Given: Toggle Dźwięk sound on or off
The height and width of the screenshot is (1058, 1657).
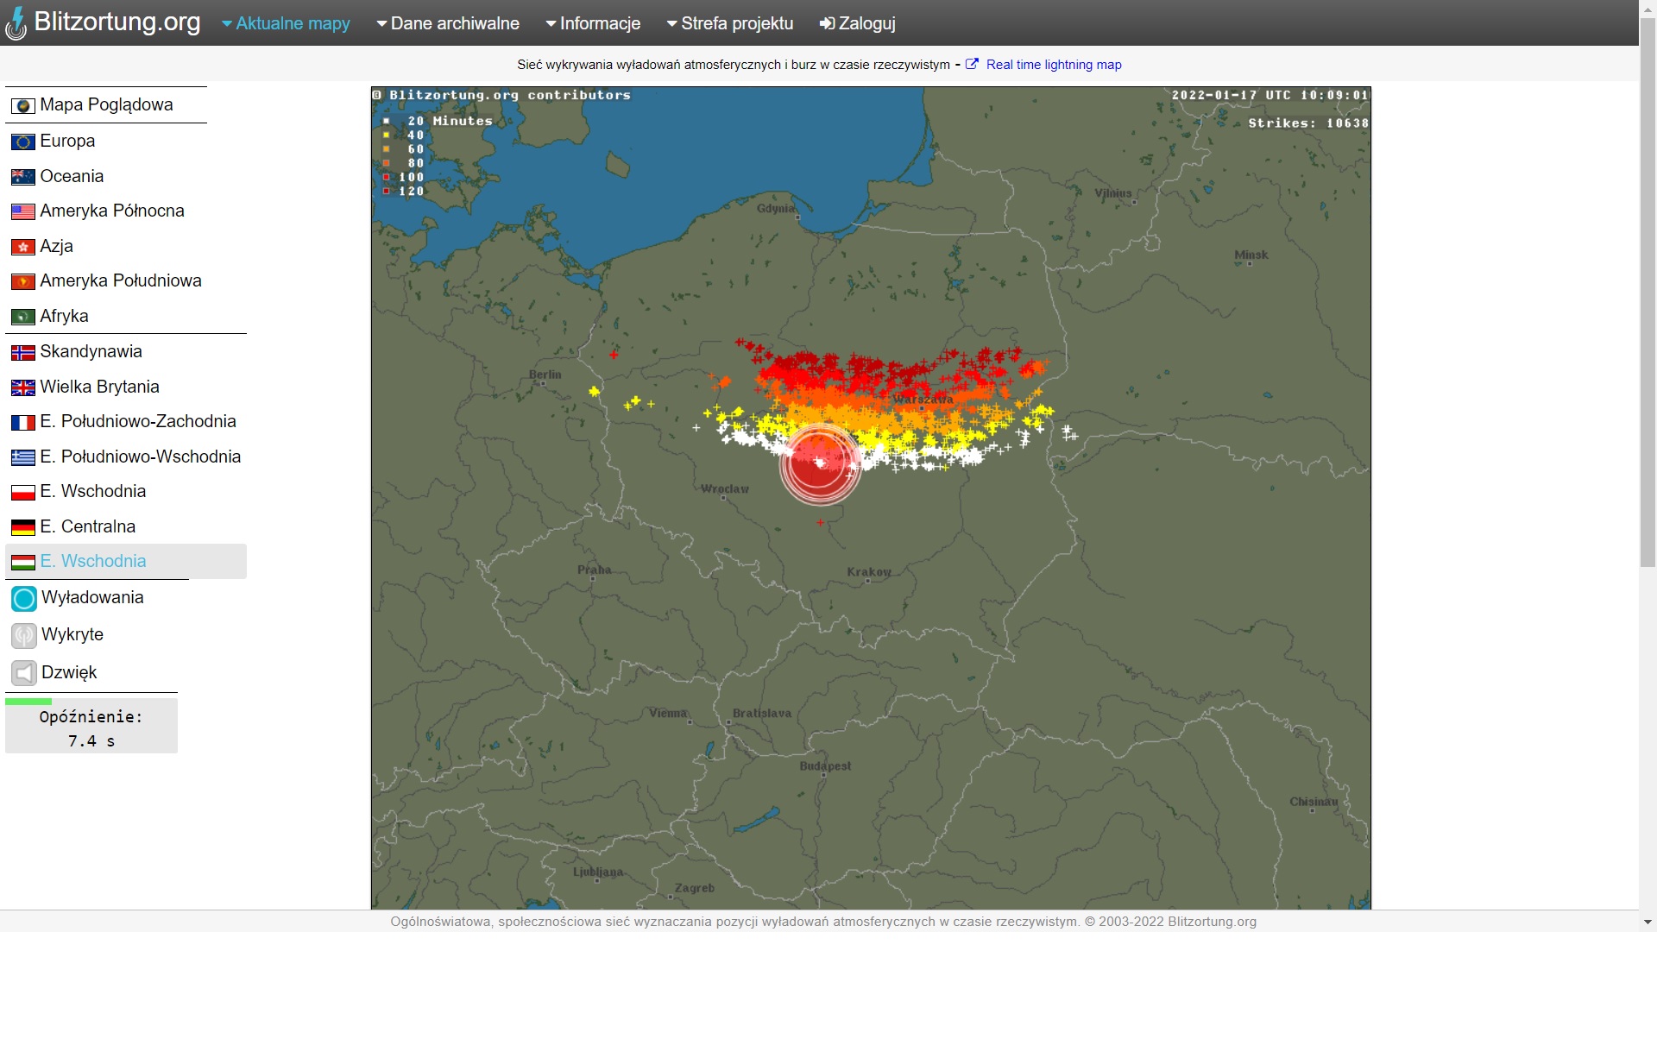Looking at the screenshot, I should pyautogui.click(x=24, y=673).
